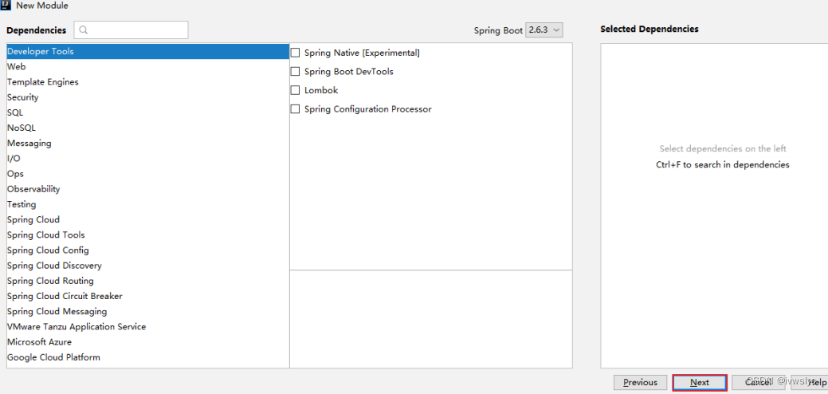Select the I/O category
Viewport: 828px width, 394px height.
click(x=148, y=159)
